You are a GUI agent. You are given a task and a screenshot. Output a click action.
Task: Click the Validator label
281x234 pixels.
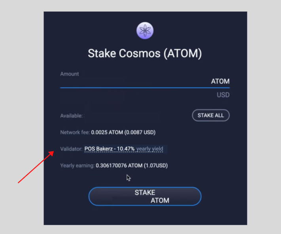pos(71,149)
